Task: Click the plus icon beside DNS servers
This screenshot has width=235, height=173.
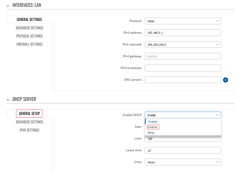Action: tap(225, 80)
